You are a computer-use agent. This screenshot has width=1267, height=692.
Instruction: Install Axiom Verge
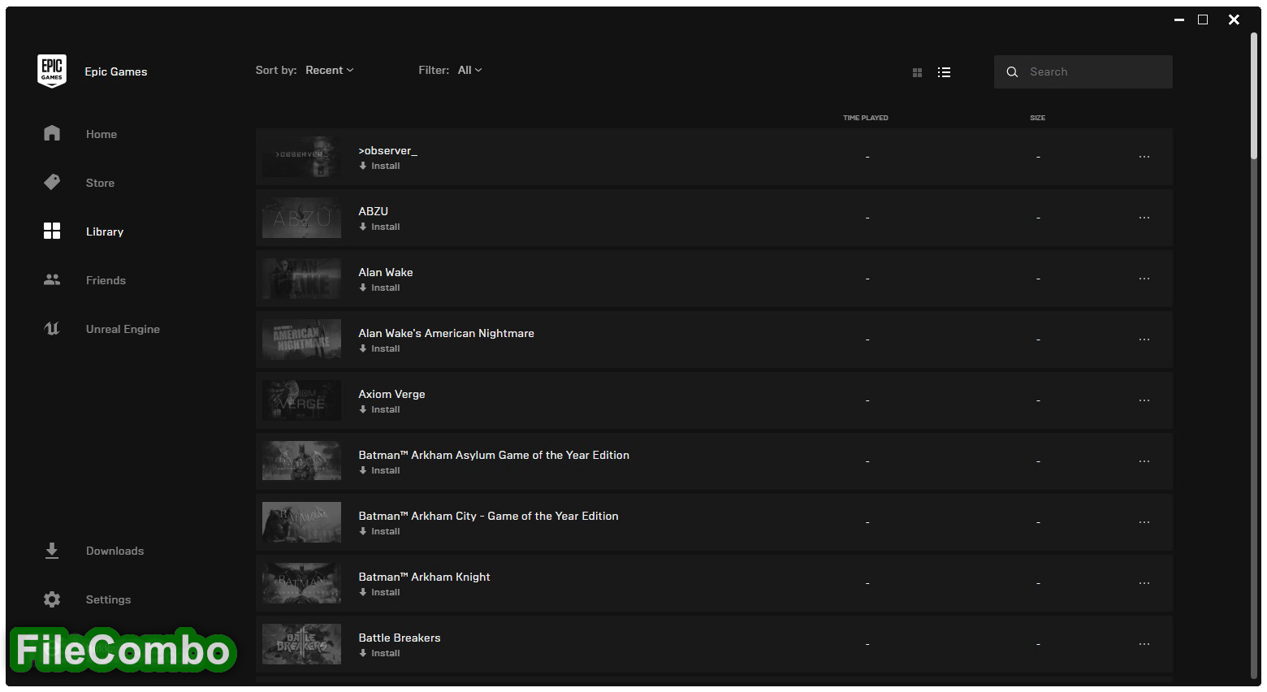pos(379,409)
